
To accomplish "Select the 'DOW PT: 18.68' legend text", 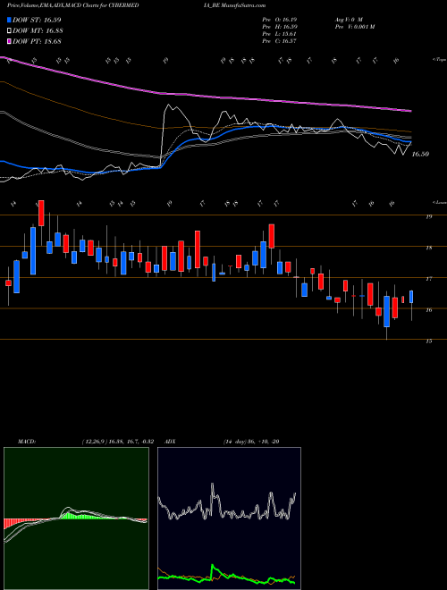I will pyautogui.click(x=37, y=41).
